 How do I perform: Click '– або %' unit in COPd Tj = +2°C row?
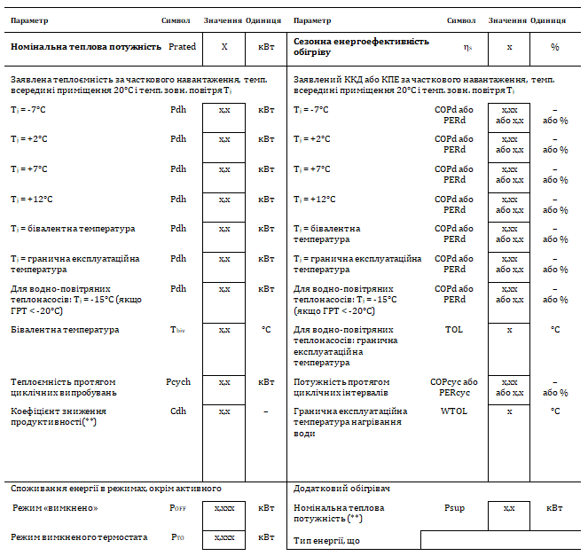(x=555, y=145)
